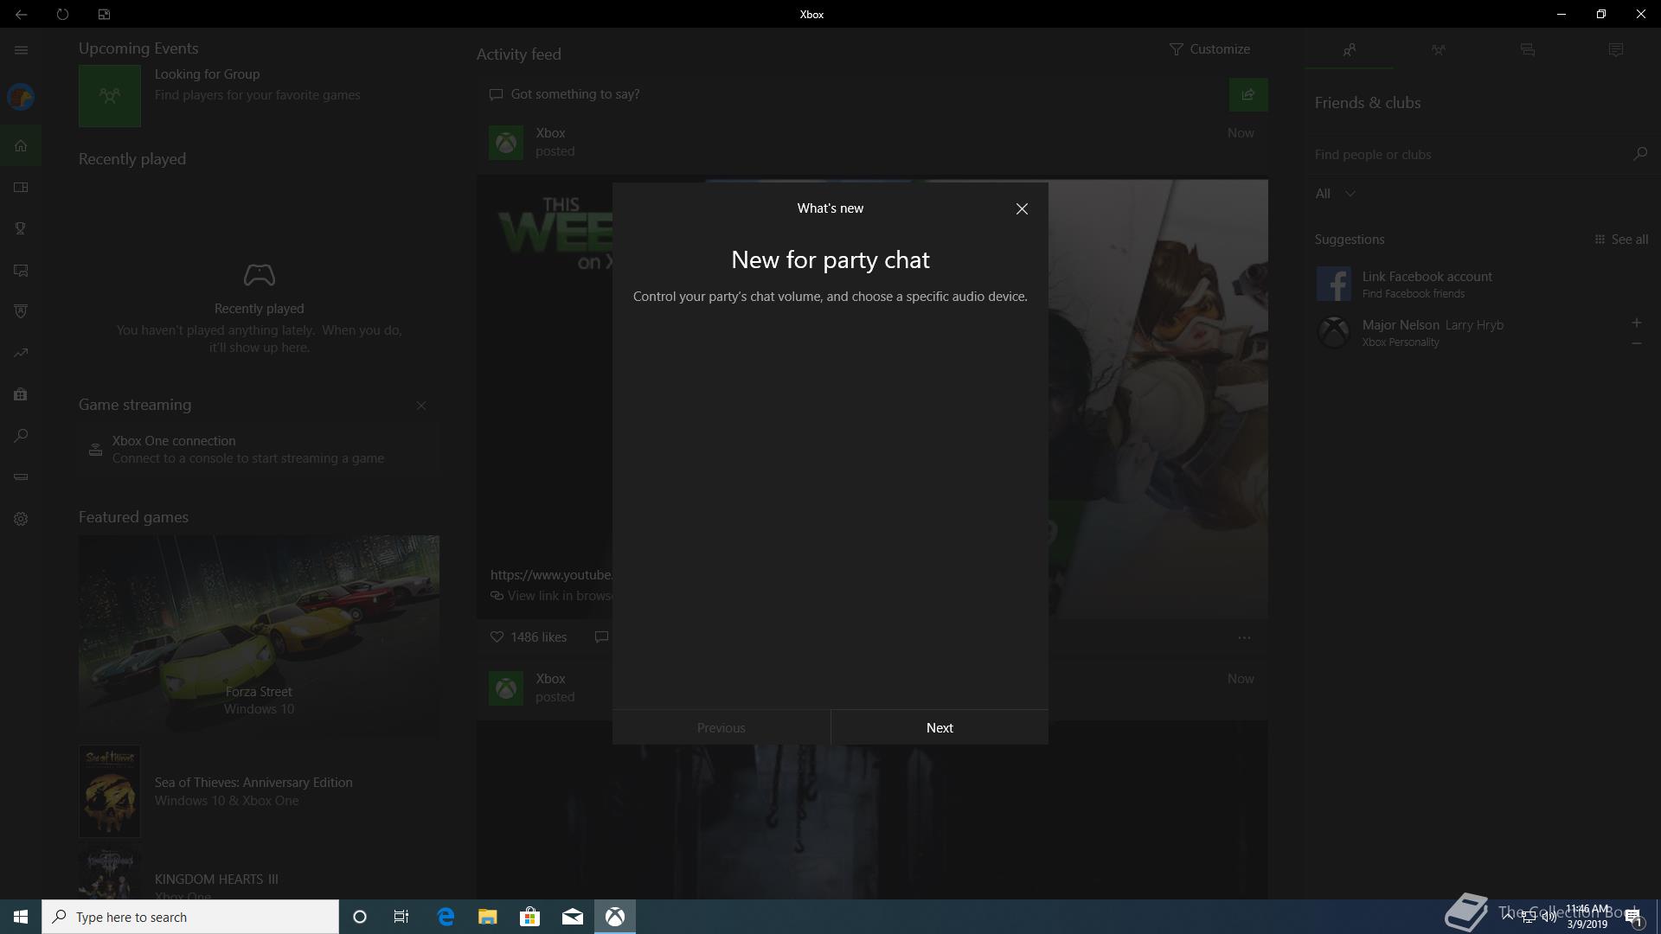Switch to the Activity alerts tab

(1615, 50)
